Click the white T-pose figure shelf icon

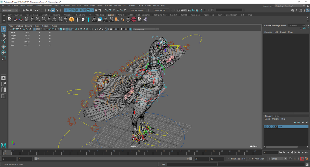pos(77,19)
